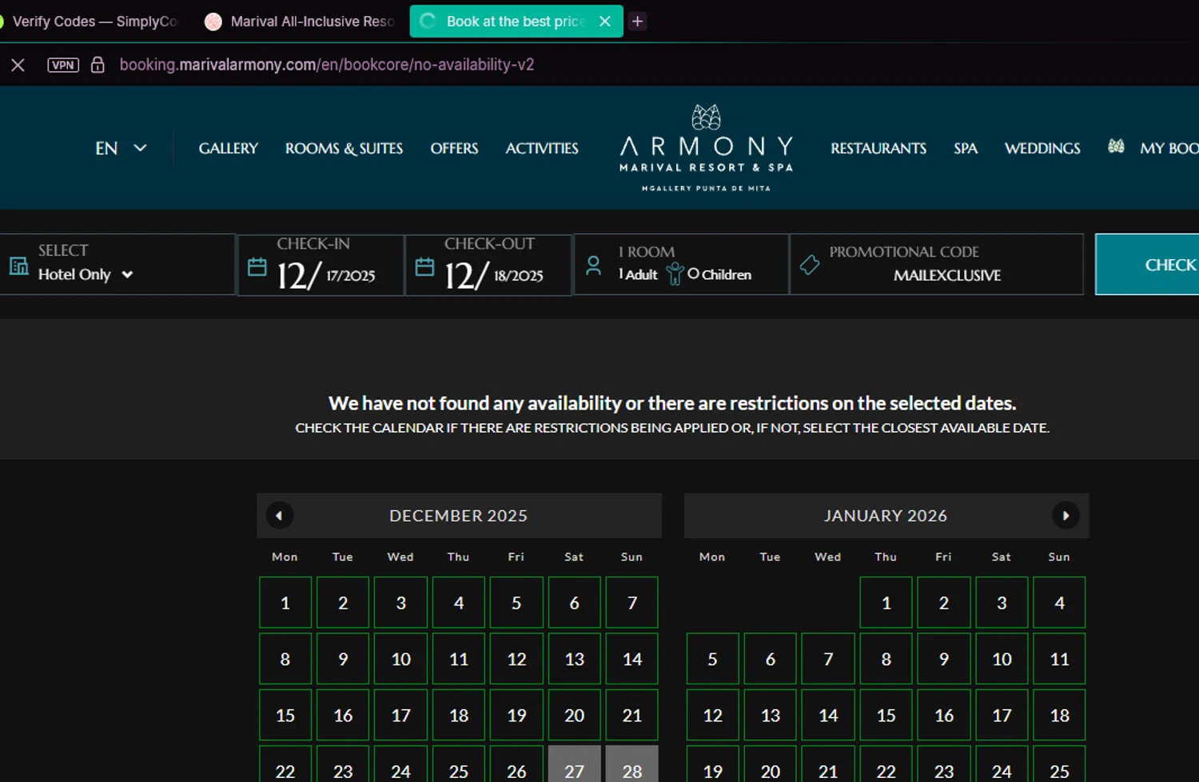This screenshot has height=782, width=1199.
Task: Select December 17 in the calendar
Action: coord(400,715)
